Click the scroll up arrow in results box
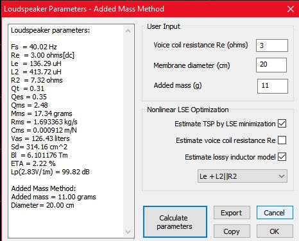Image resolution: width=299 pixels, height=241 pixels. point(128,31)
